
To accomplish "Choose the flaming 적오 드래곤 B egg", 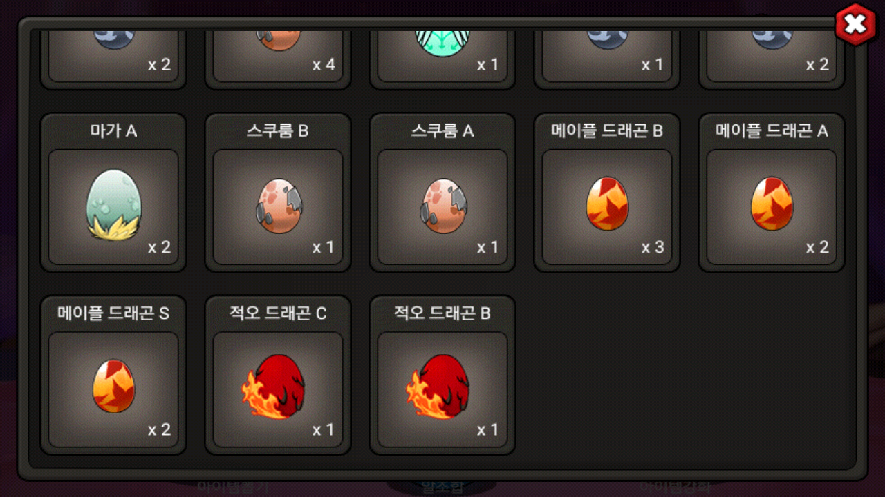I will [x=438, y=387].
